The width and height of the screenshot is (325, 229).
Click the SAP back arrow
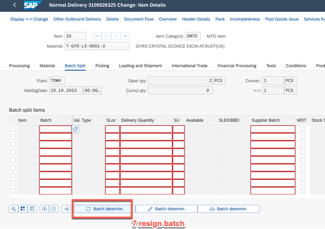click(14, 5)
